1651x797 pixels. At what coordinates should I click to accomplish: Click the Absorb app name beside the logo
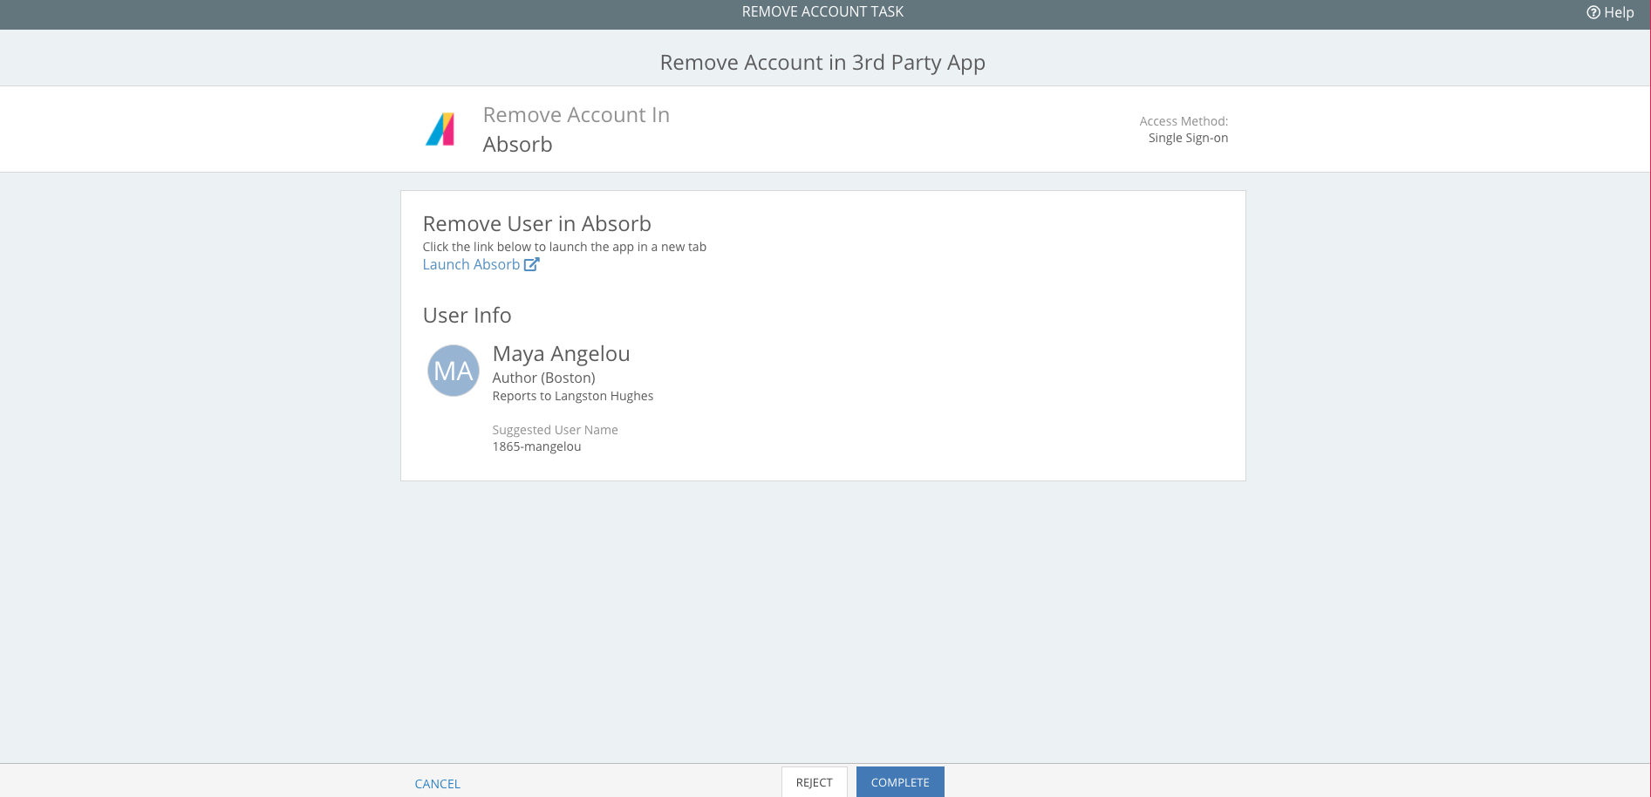517,145
